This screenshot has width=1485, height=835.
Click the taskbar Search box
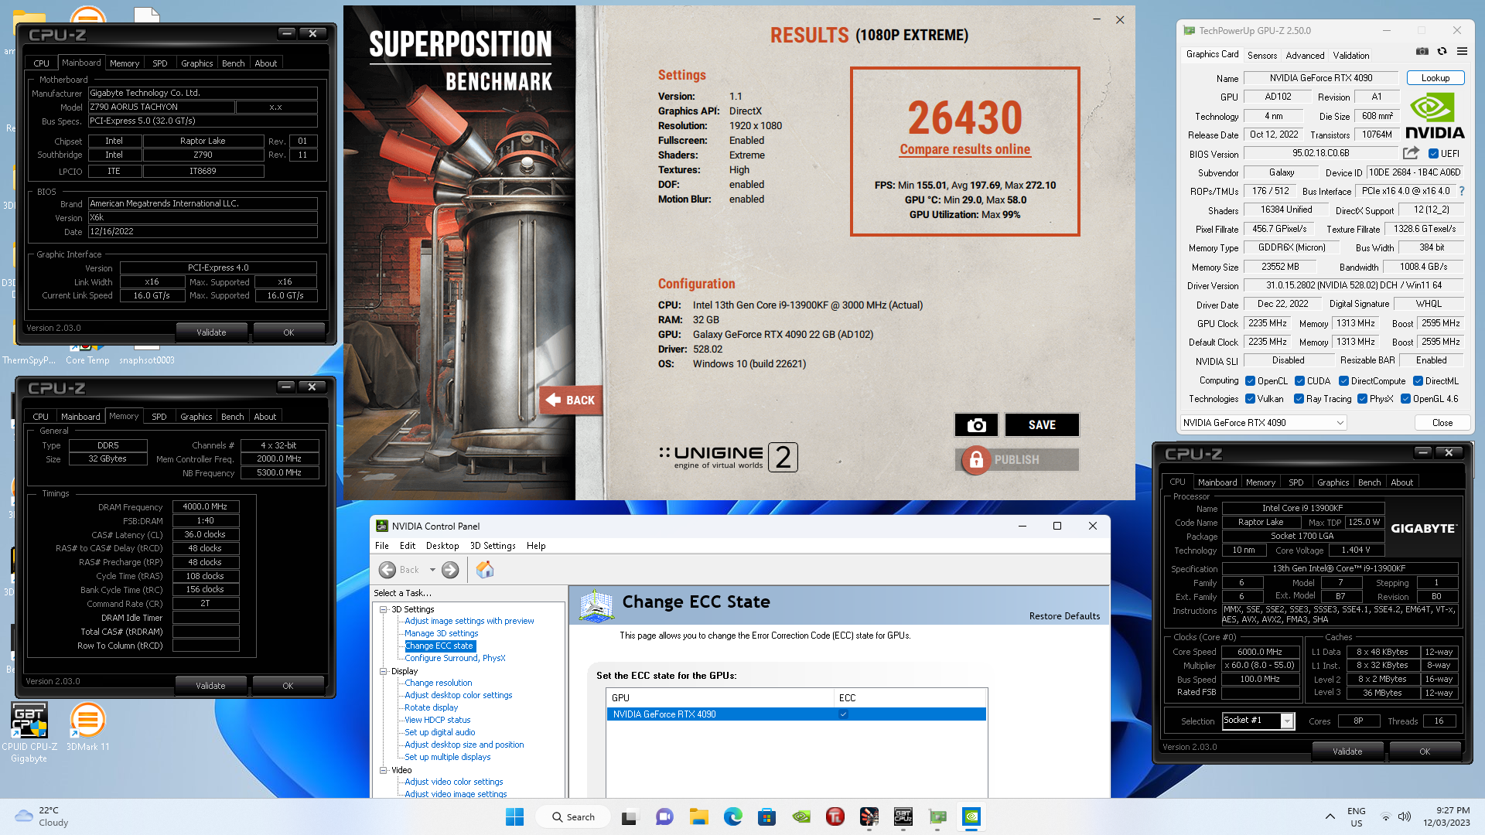click(575, 816)
